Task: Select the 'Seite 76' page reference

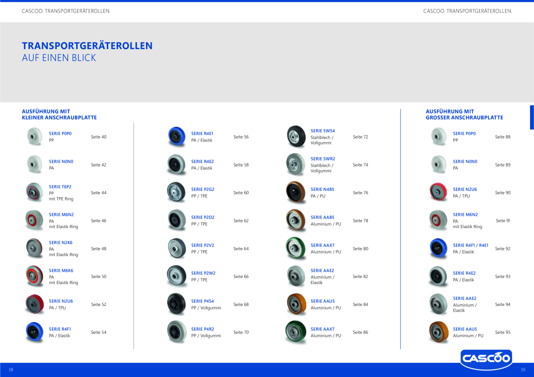Action: click(x=360, y=193)
